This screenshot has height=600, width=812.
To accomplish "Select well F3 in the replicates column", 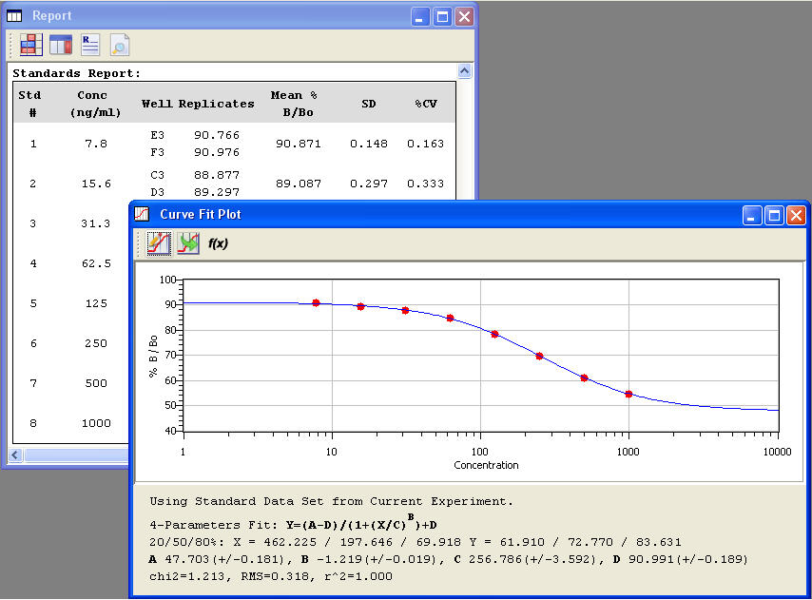I will [x=158, y=153].
